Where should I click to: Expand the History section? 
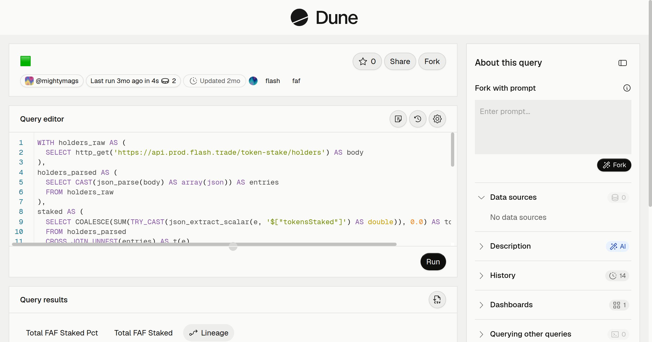pos(481,275)
